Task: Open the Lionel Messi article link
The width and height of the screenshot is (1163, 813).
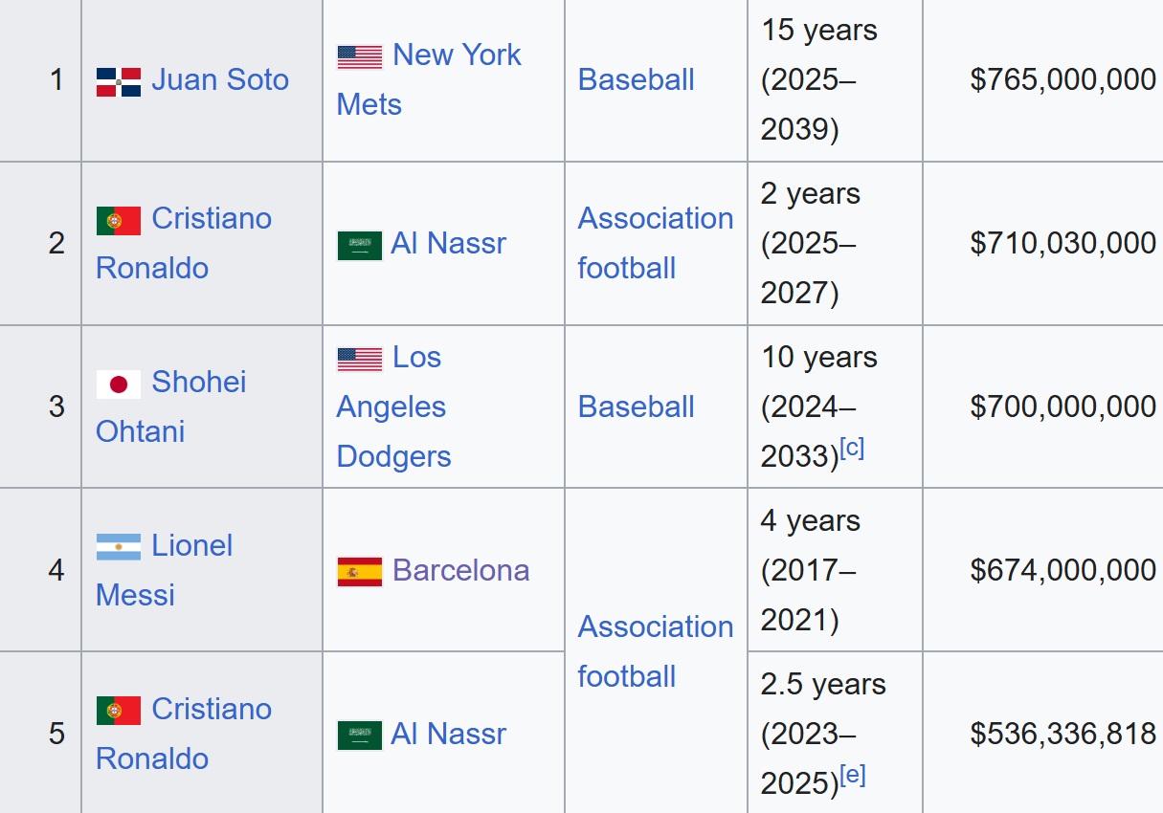Action: [165, 570]
